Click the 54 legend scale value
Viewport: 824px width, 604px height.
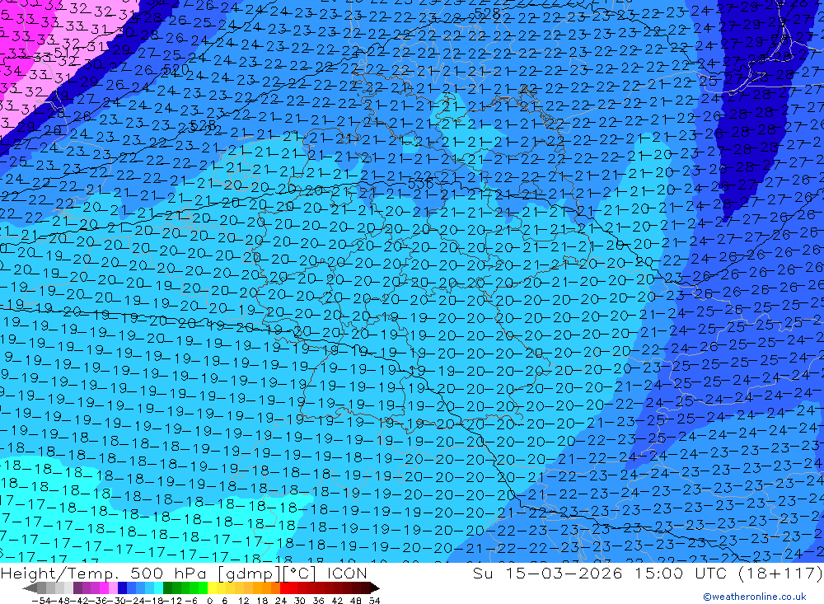(374, 601)
